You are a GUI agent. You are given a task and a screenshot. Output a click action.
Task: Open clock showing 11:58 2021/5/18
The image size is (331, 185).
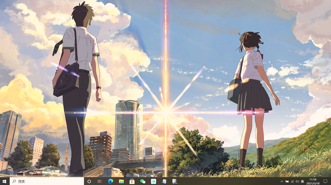click(x=313, y=181)
